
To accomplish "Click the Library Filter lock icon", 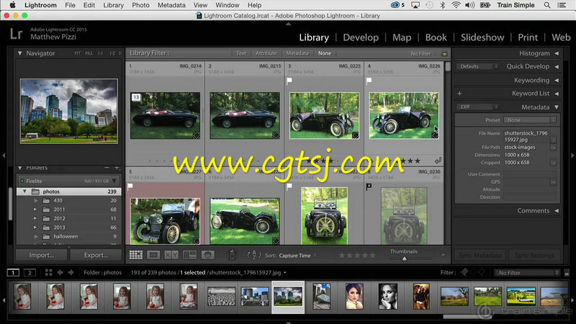I will click(444, 53).
